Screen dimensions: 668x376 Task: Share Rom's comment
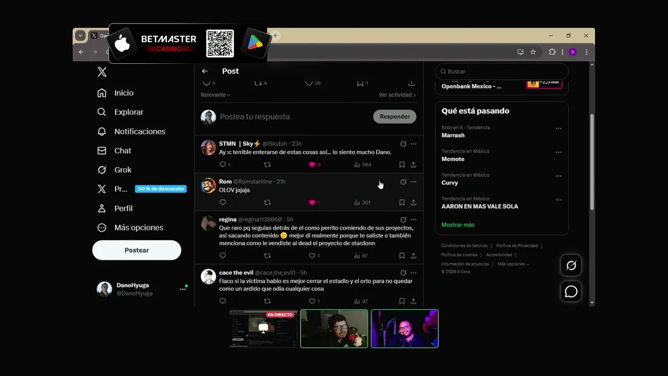(x=413, y=202)
